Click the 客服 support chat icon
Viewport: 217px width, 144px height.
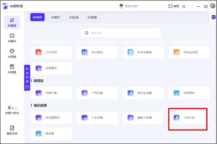(x=170, y=6)
